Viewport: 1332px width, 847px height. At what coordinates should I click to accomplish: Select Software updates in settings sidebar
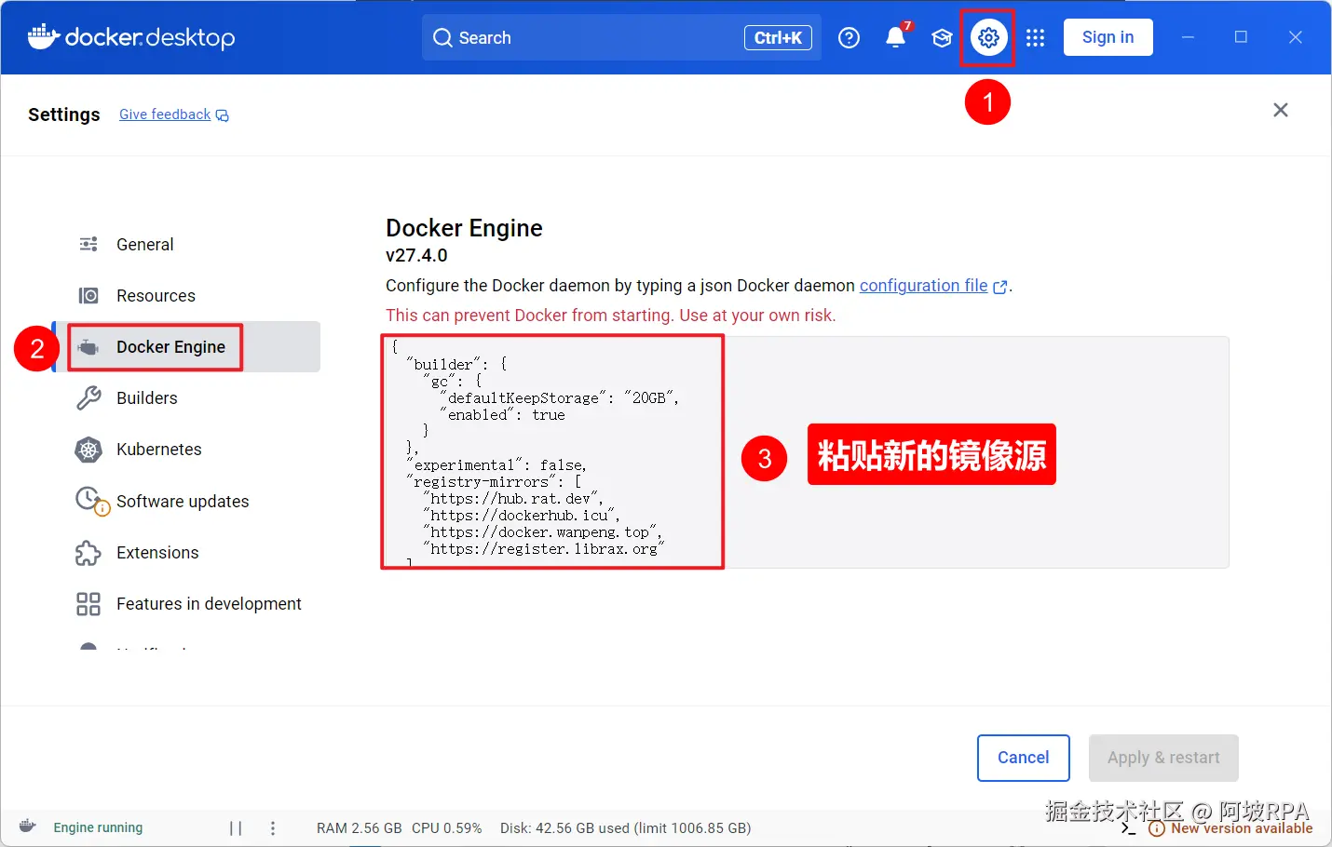[x=187, y=501]
